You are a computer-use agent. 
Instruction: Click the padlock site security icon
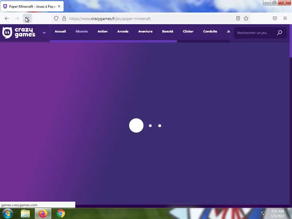pos(64,18)
